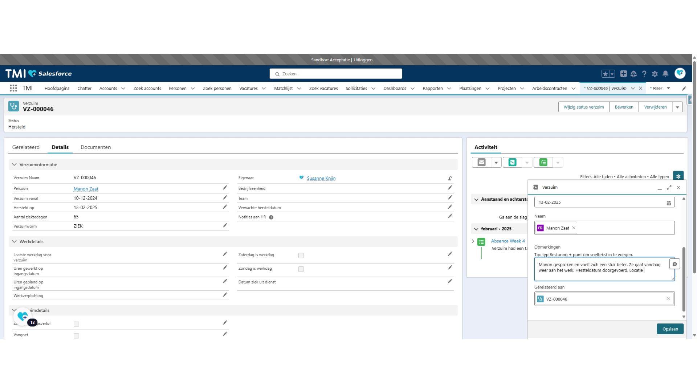This screenshot has width=697, height=392.
Task: Click the Verwijderen button
Action: [x=655, y=107]
